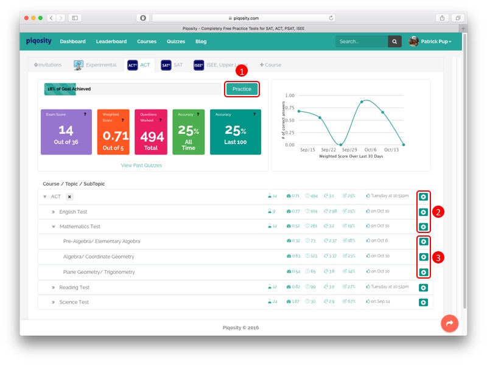Click the search magnifier icon
This screenshot has height=365, width=487.
point(394,41)
